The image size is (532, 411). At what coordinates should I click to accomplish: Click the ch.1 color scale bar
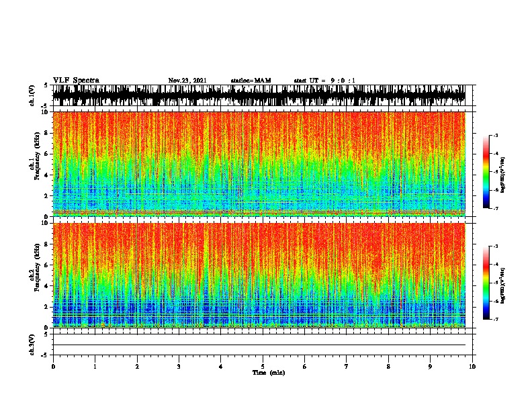tap(486, 172)
